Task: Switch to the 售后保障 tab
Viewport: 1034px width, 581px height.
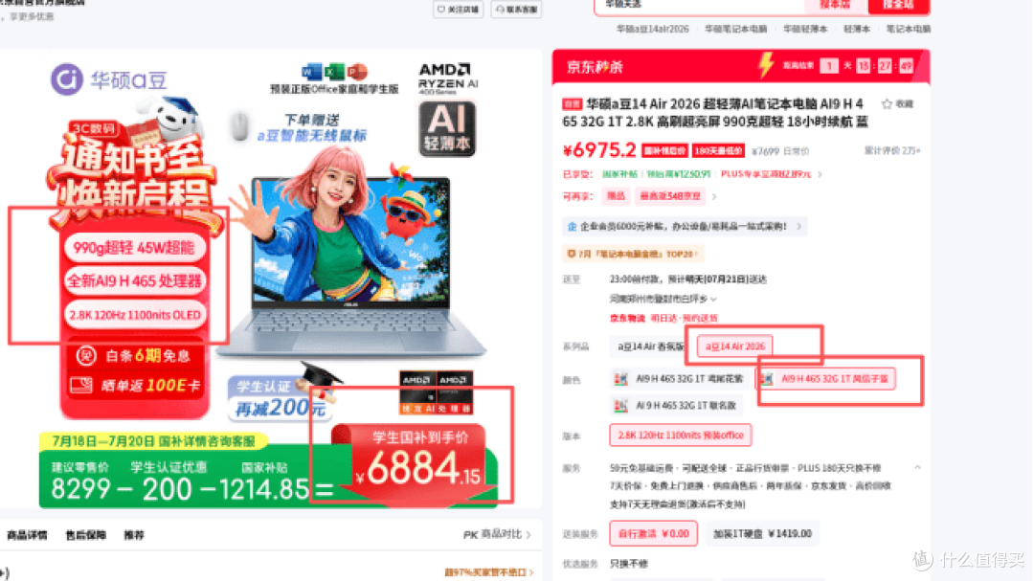Action: [86, 535]
